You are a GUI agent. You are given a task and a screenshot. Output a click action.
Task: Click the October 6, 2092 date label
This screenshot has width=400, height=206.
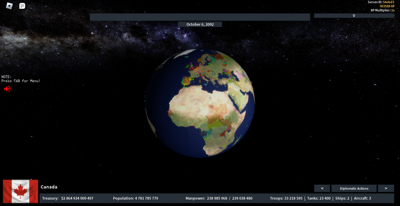click(x=200, y=24)
